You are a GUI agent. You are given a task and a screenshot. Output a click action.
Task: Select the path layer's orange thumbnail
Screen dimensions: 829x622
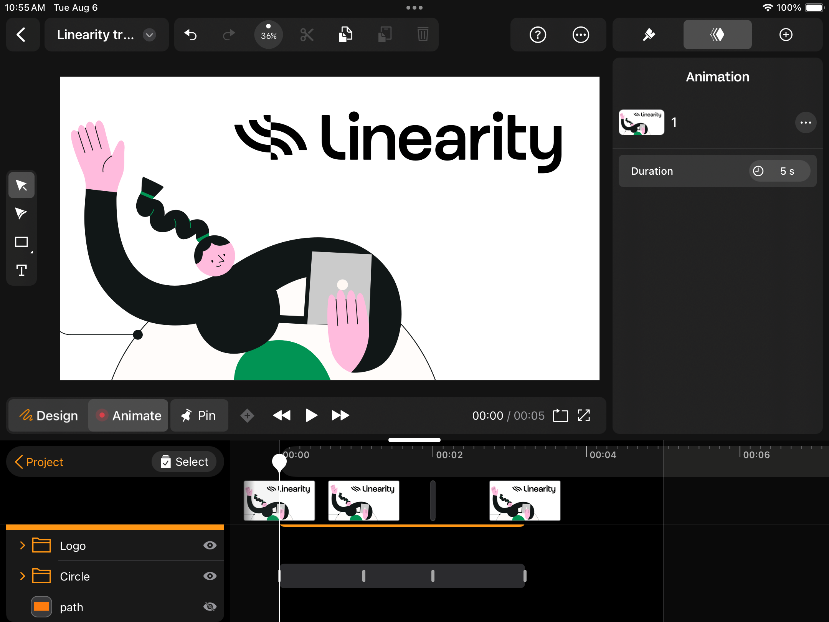(41, 607)
